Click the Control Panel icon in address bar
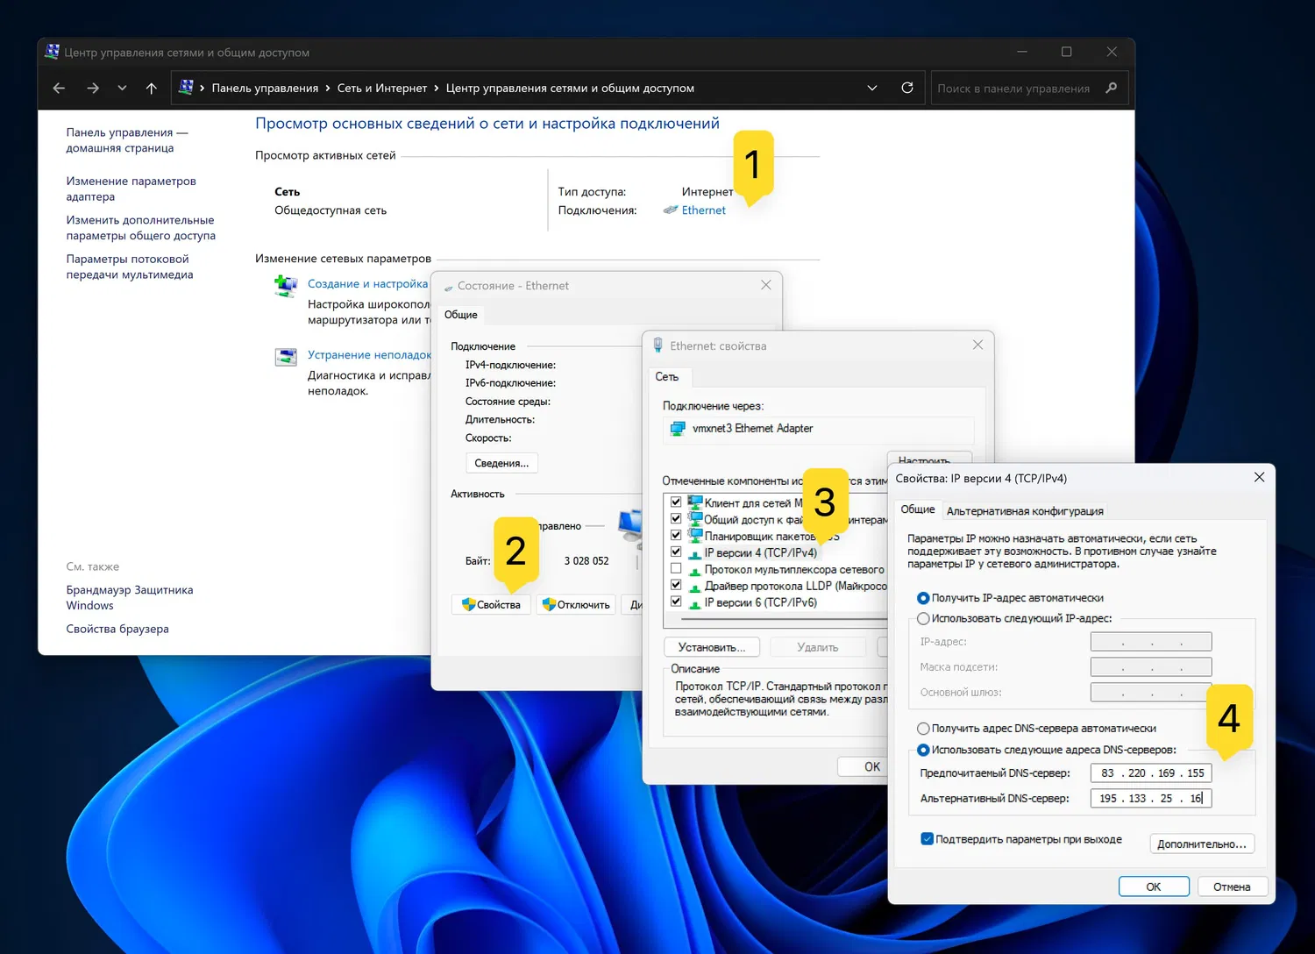Screen dimensions: 1315x954 [x=186, y=88]
